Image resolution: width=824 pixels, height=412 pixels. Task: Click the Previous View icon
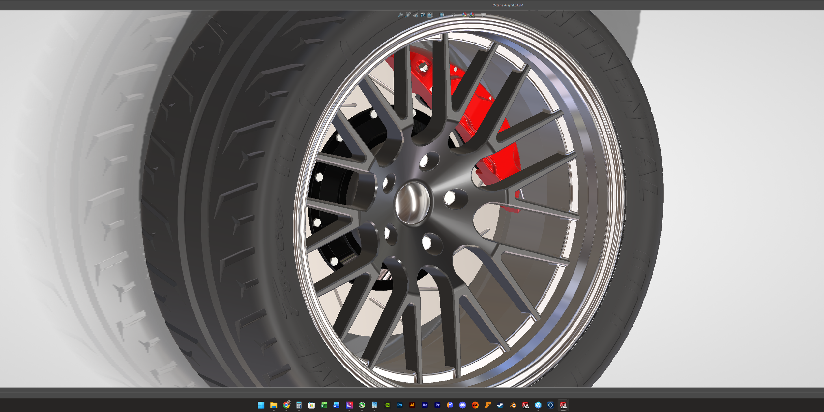coord(416,15)
